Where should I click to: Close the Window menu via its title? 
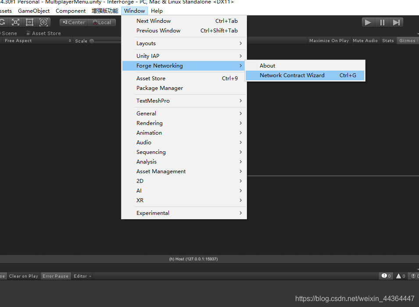pyautogui.click(x=134, y=11)
